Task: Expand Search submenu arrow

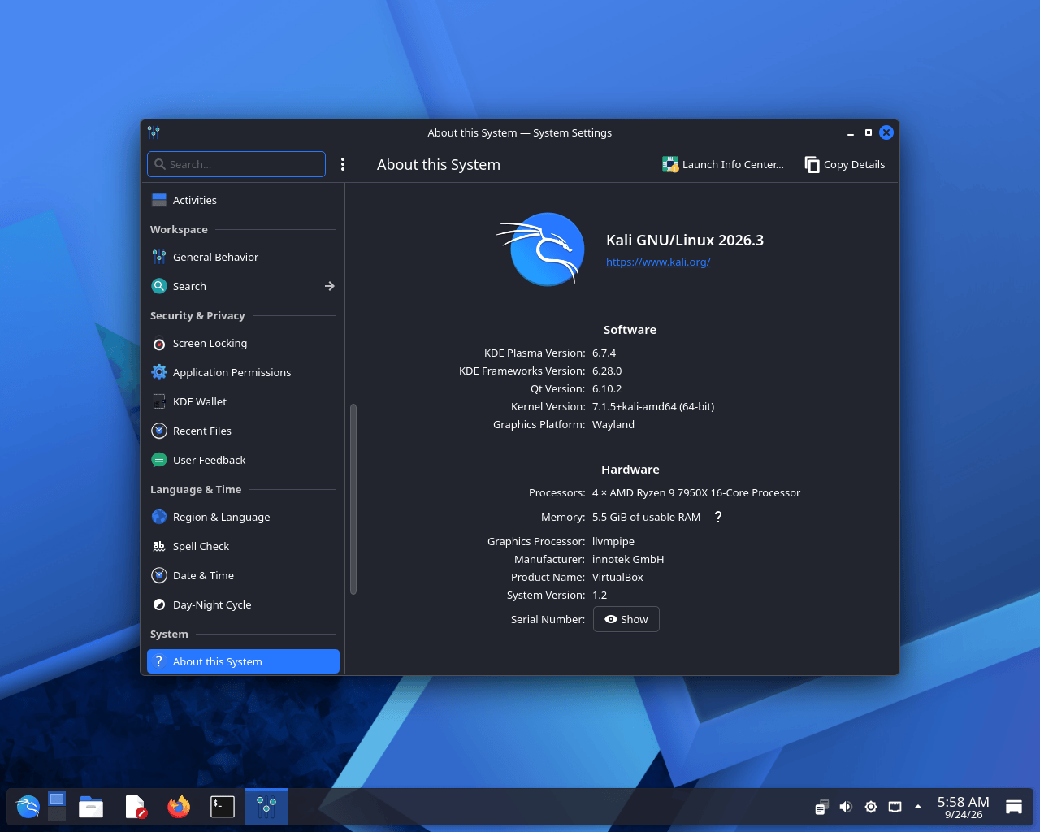Action: point(329,286)
